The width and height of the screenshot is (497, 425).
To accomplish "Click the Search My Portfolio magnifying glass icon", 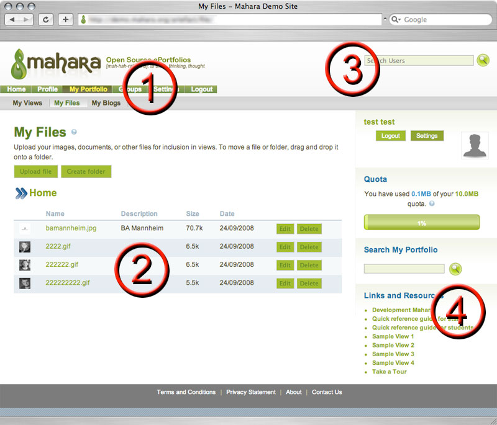I will coord(455,269).
